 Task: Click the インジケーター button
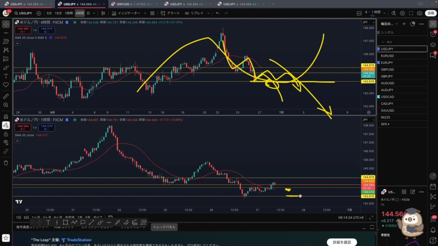126,13
